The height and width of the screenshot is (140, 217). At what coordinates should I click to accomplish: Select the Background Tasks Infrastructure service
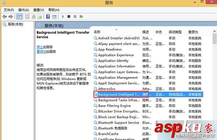[x=148, y=100]
